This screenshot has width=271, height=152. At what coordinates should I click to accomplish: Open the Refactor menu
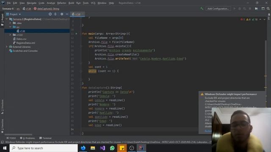tap(62, 3)
